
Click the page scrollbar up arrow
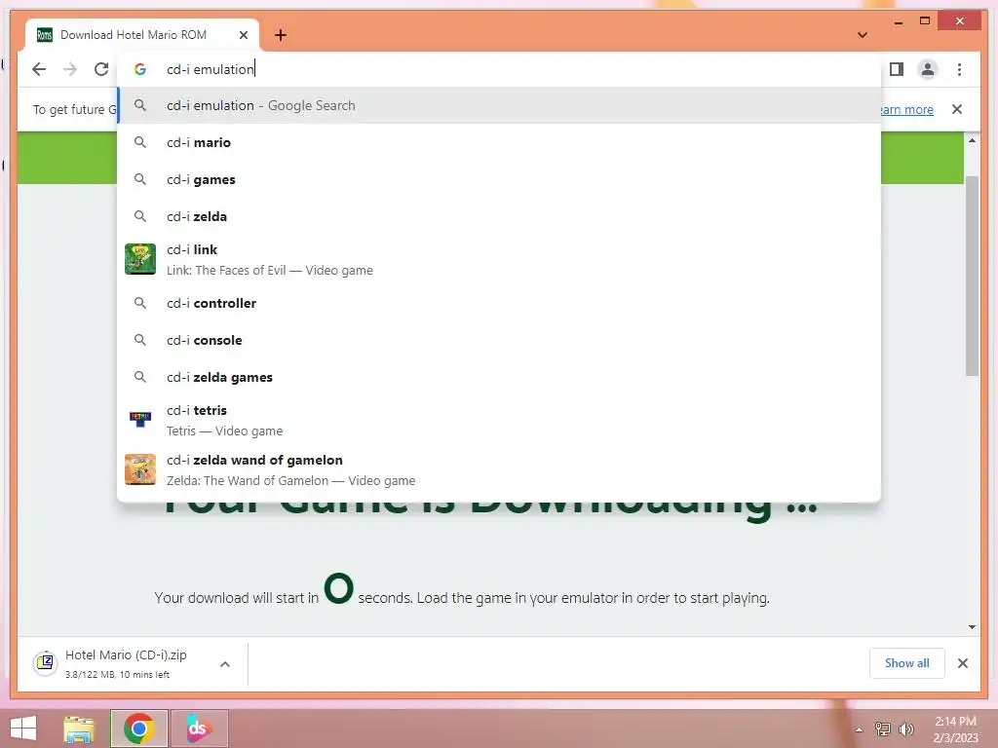click(x=972, y=140)
